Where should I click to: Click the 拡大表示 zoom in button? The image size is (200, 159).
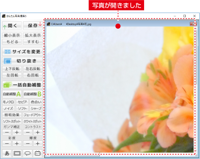[33, 35]
